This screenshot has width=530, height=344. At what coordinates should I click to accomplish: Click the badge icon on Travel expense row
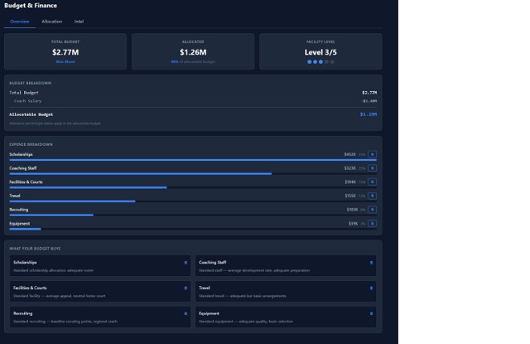tap(372, 195)
